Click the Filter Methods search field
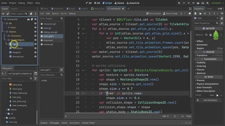The height and width of the screenshot is (126, 225). point(51,75)
